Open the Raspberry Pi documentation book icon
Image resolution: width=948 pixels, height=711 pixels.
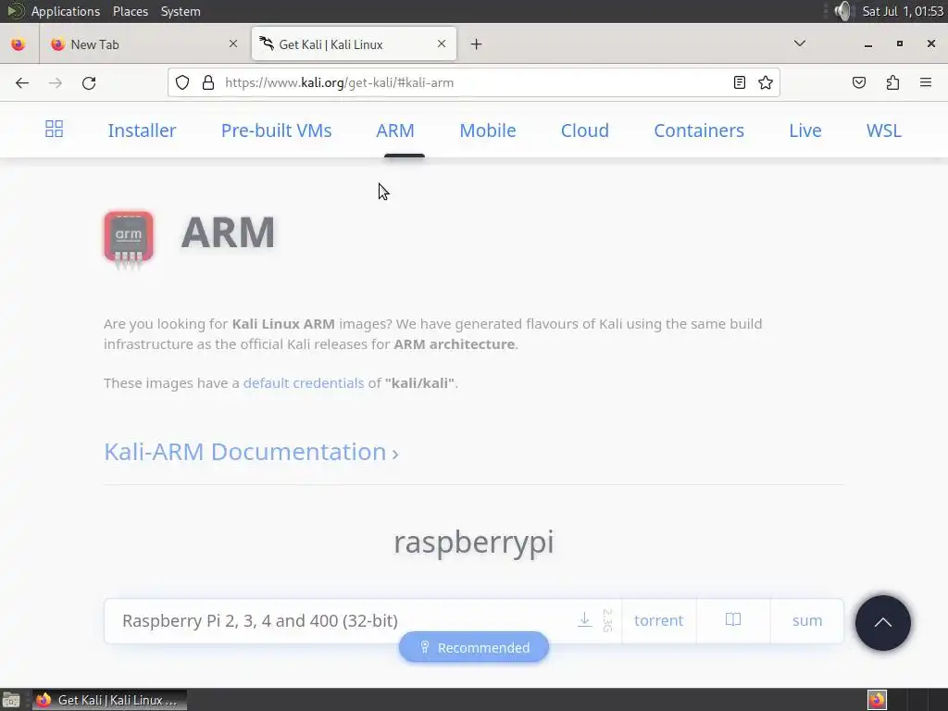coord(733,620)
